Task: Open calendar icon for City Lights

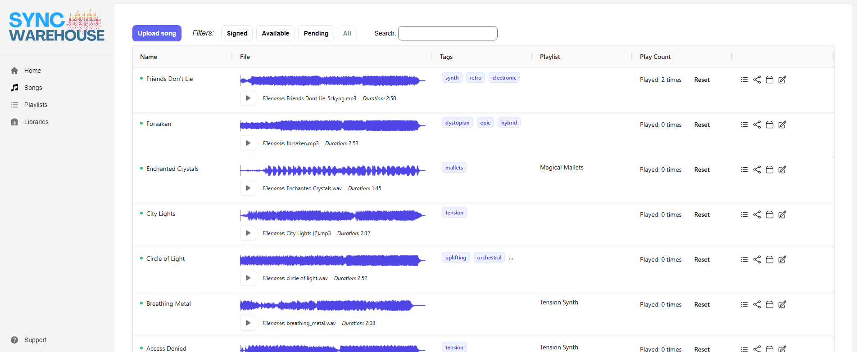Action: (x=770, y=214)
